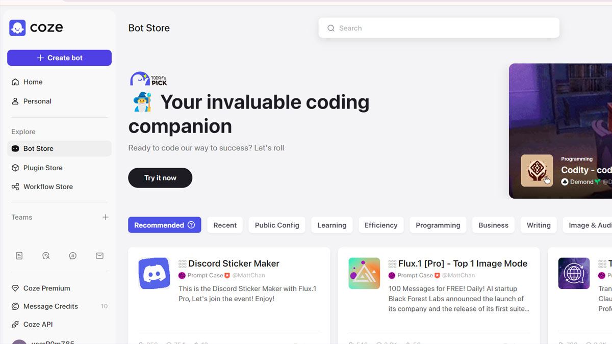Click the Home house icon
Screen dimensions: 612x344
pos(15,82)
